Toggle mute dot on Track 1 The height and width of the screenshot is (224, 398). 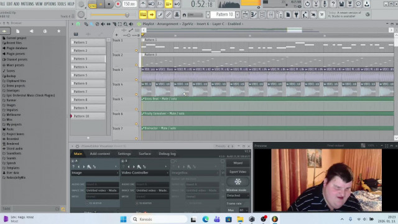coord(136,50)
